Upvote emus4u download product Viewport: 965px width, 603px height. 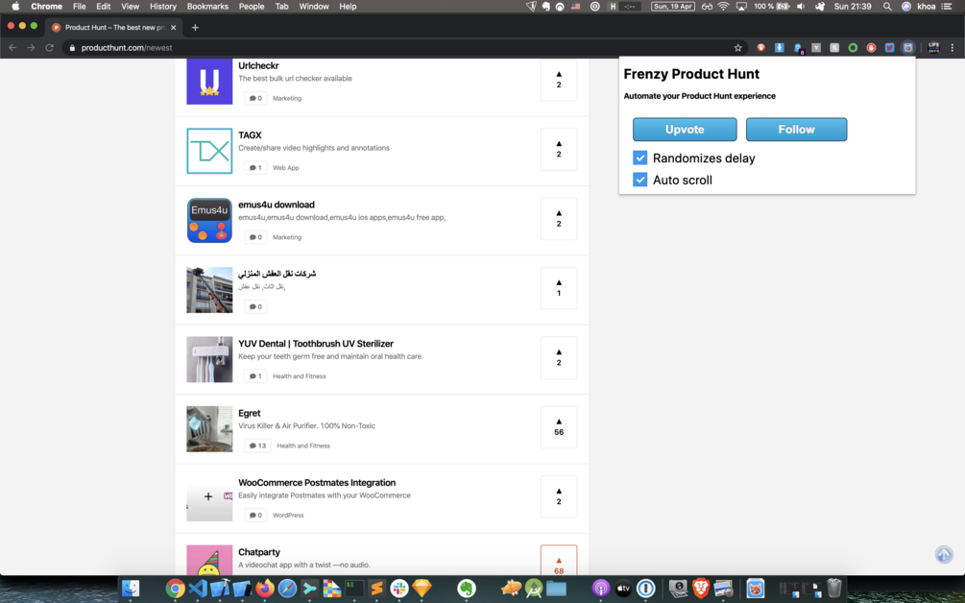[x=559, y=218]
